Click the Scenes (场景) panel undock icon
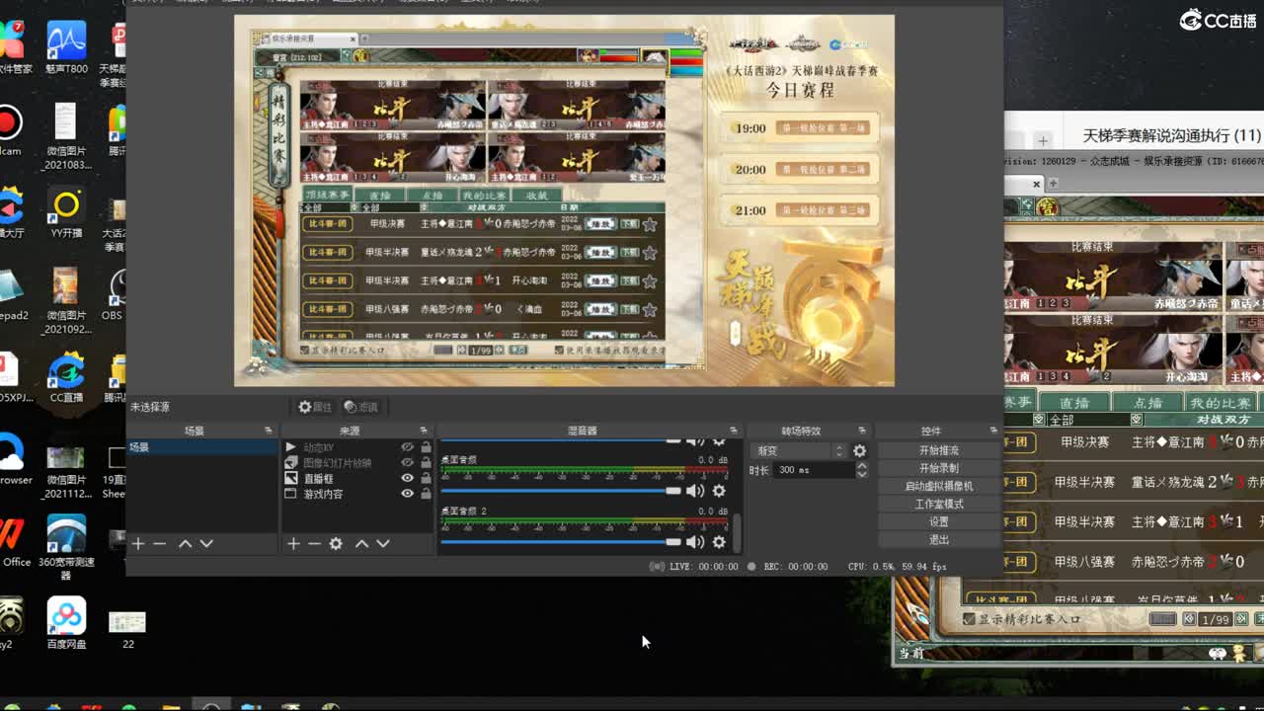This screenshot has height=711, width=1264. click(268, 431)
